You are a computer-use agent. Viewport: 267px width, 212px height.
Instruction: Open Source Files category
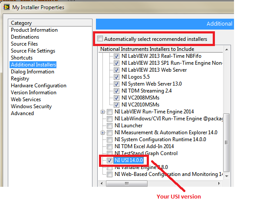(x=24, y=44)
